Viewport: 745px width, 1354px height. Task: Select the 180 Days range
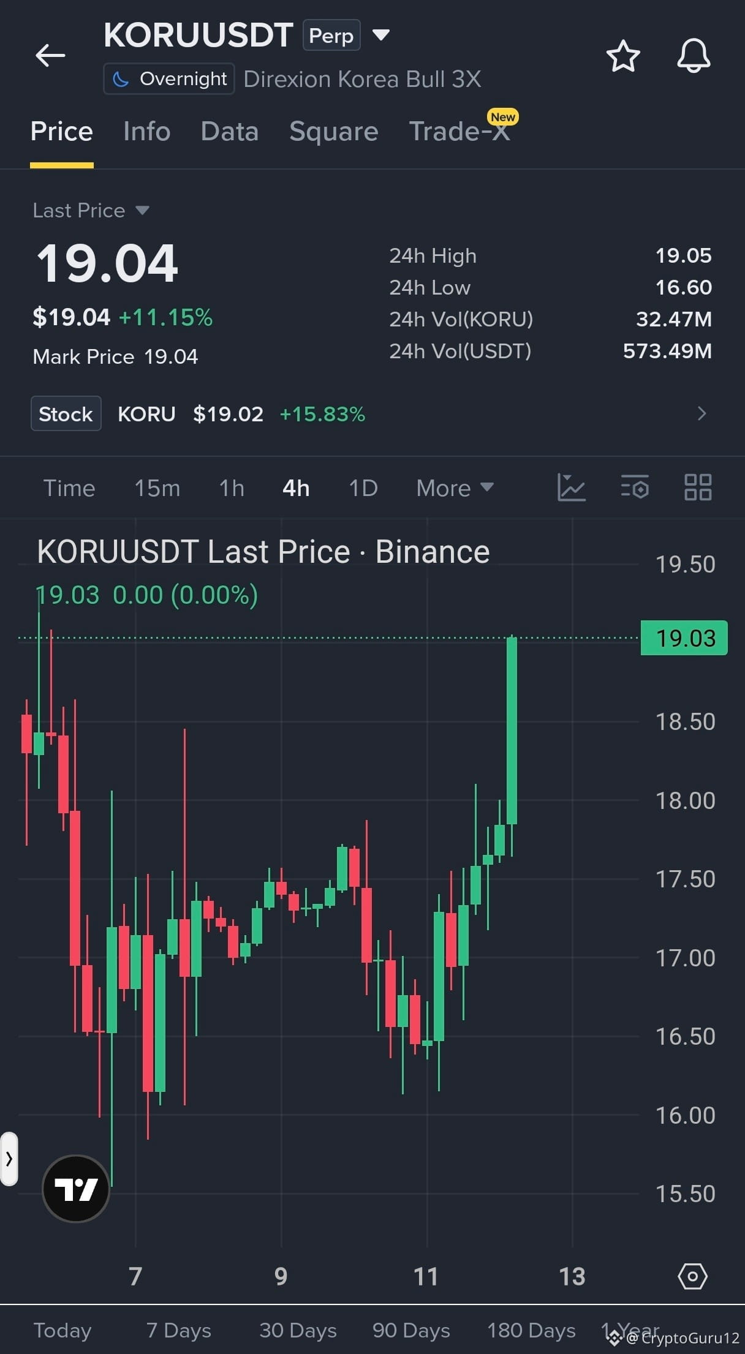coord(531,1330)
